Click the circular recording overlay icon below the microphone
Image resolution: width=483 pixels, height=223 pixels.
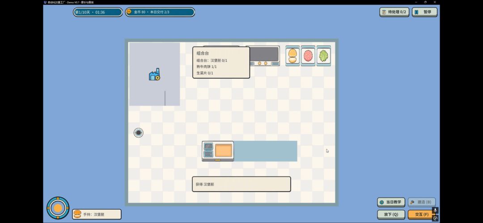click(435, 218)
